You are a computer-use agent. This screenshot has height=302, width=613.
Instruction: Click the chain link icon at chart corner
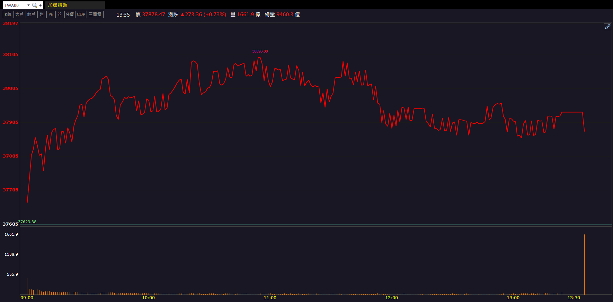point(607,27)
